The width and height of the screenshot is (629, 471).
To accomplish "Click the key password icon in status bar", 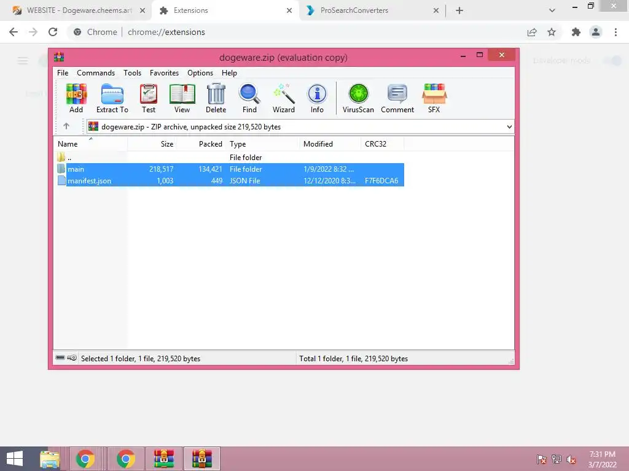I will click(x=72, y=358).
